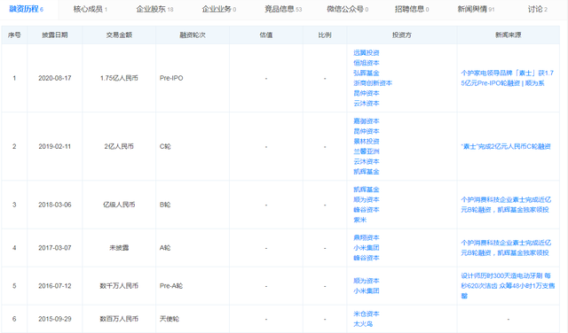This screenshot has width=568, height=333.
Task: Open Pre-IPO 1.75亿 financing news article
Action: click(507, 78)
